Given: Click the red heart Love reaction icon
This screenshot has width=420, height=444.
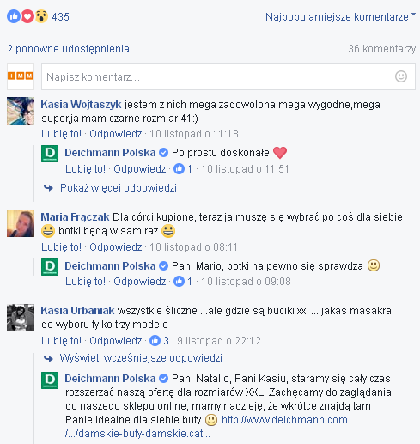Looking at the screenshot, I should tap(27, 16).
